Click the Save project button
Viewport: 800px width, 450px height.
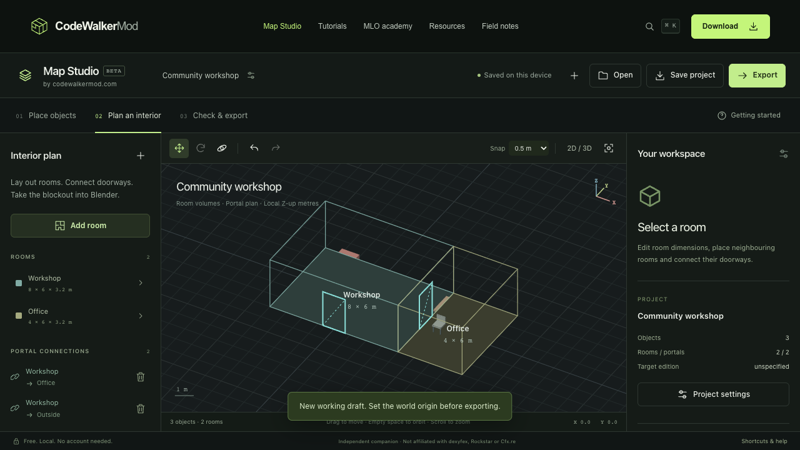(x=685, y=76)
